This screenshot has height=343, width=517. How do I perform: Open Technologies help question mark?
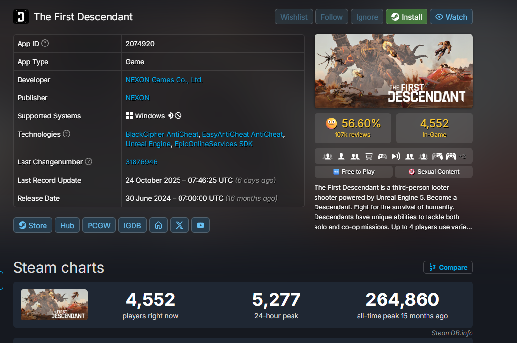(67, 134)
